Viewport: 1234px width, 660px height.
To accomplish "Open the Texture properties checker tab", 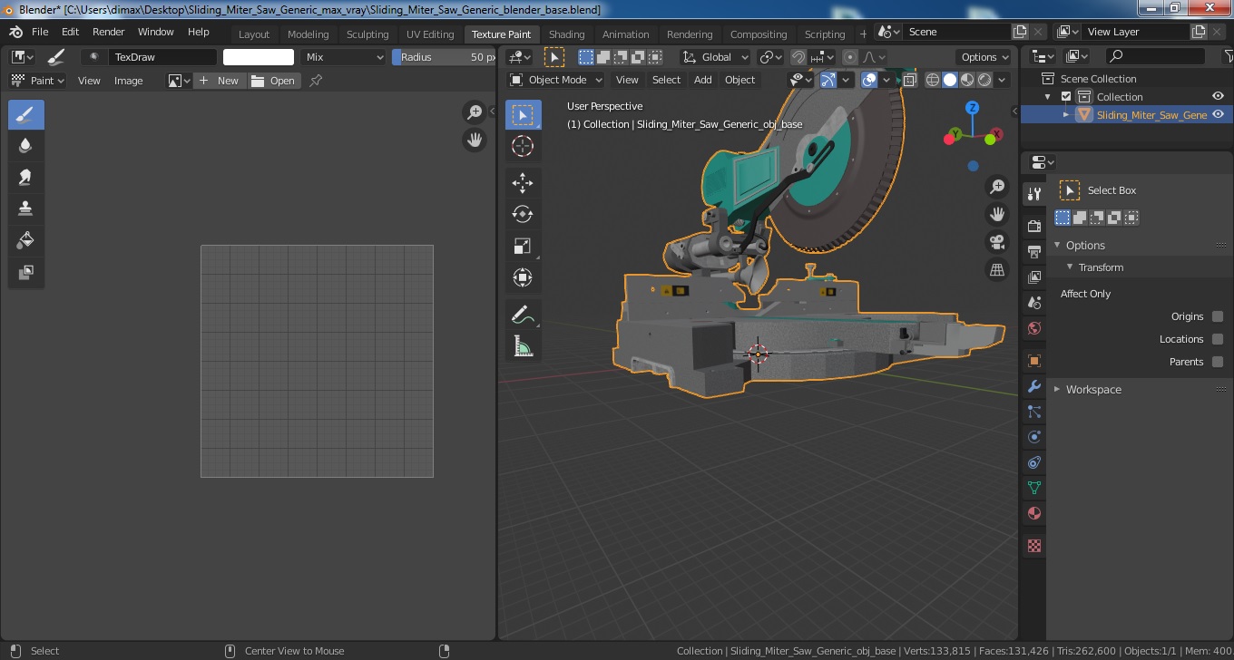I will (x=1033, y=546).
